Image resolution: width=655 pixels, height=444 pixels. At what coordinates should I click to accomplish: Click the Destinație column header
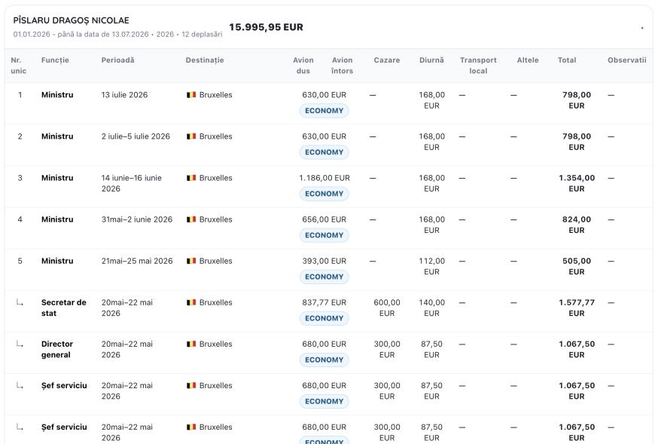pos(205,60)
